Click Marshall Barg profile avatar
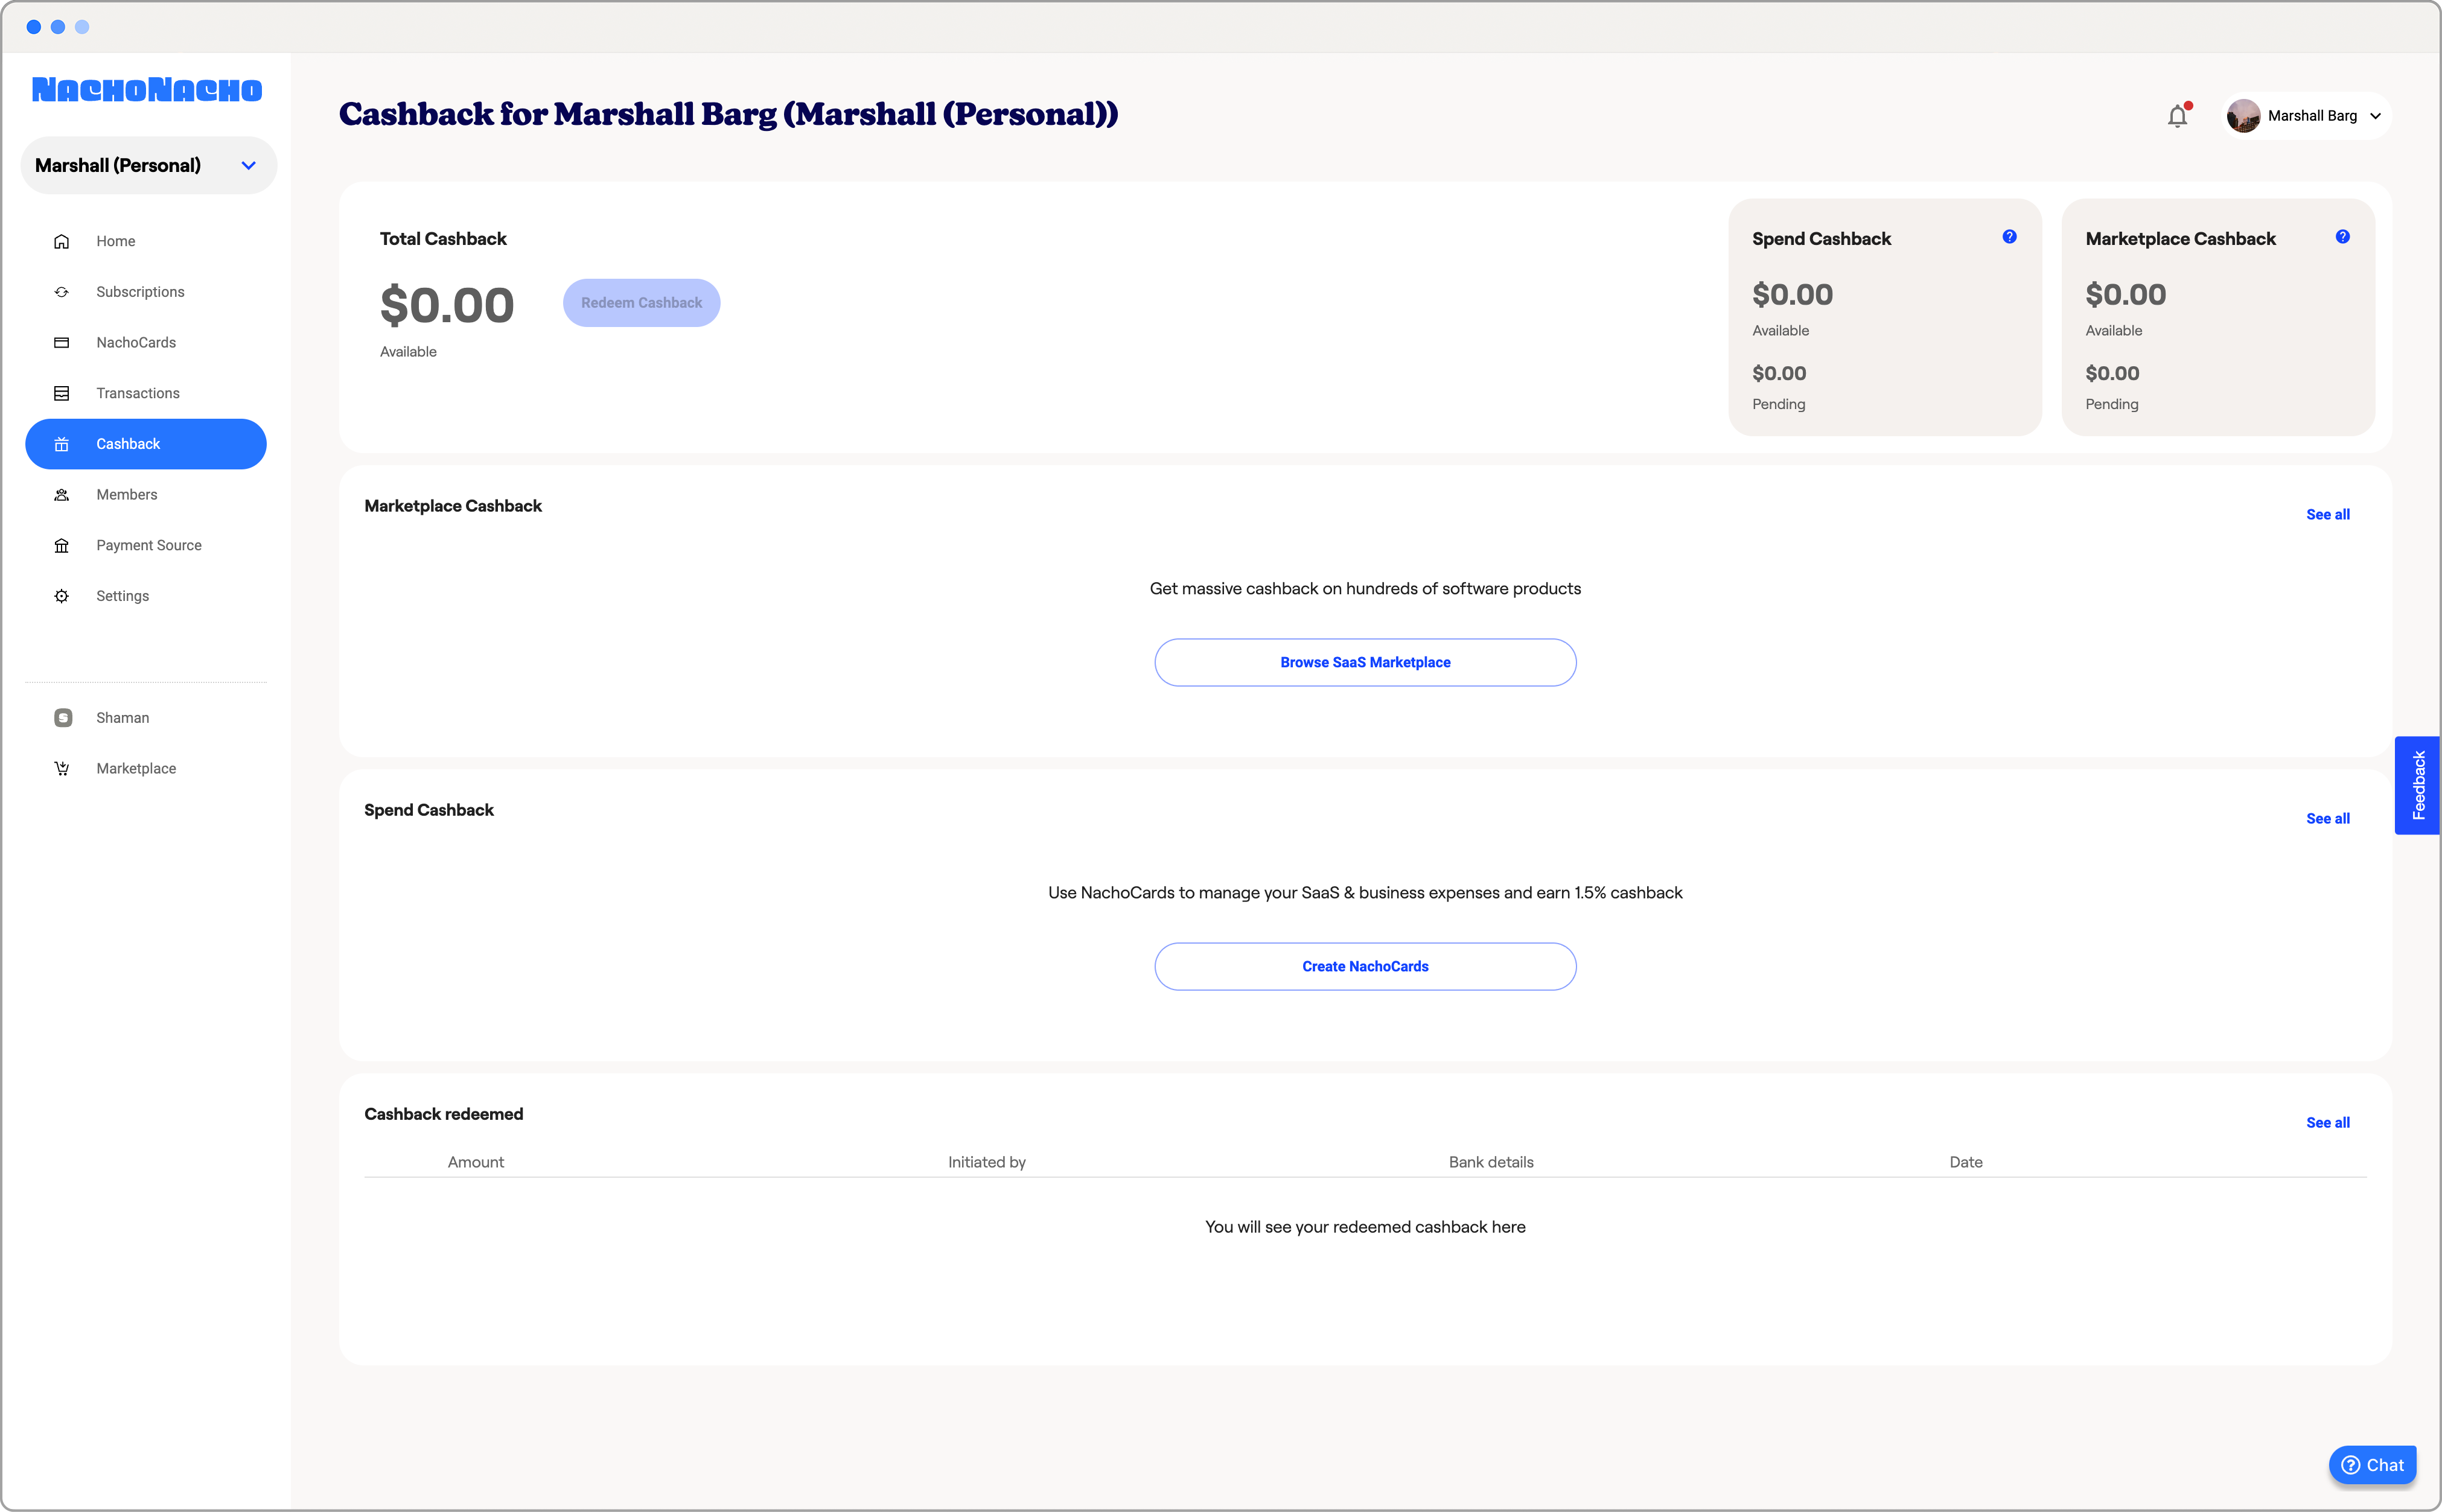 2243,116
